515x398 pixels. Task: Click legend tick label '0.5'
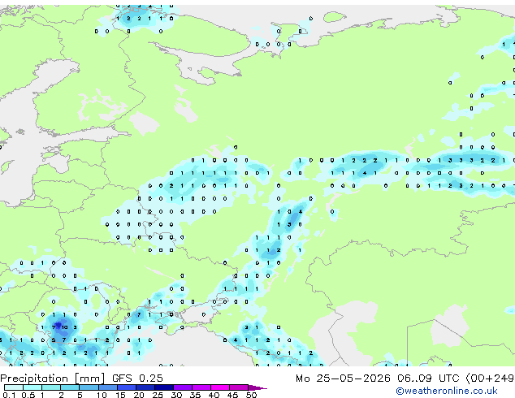coord(28,395)
